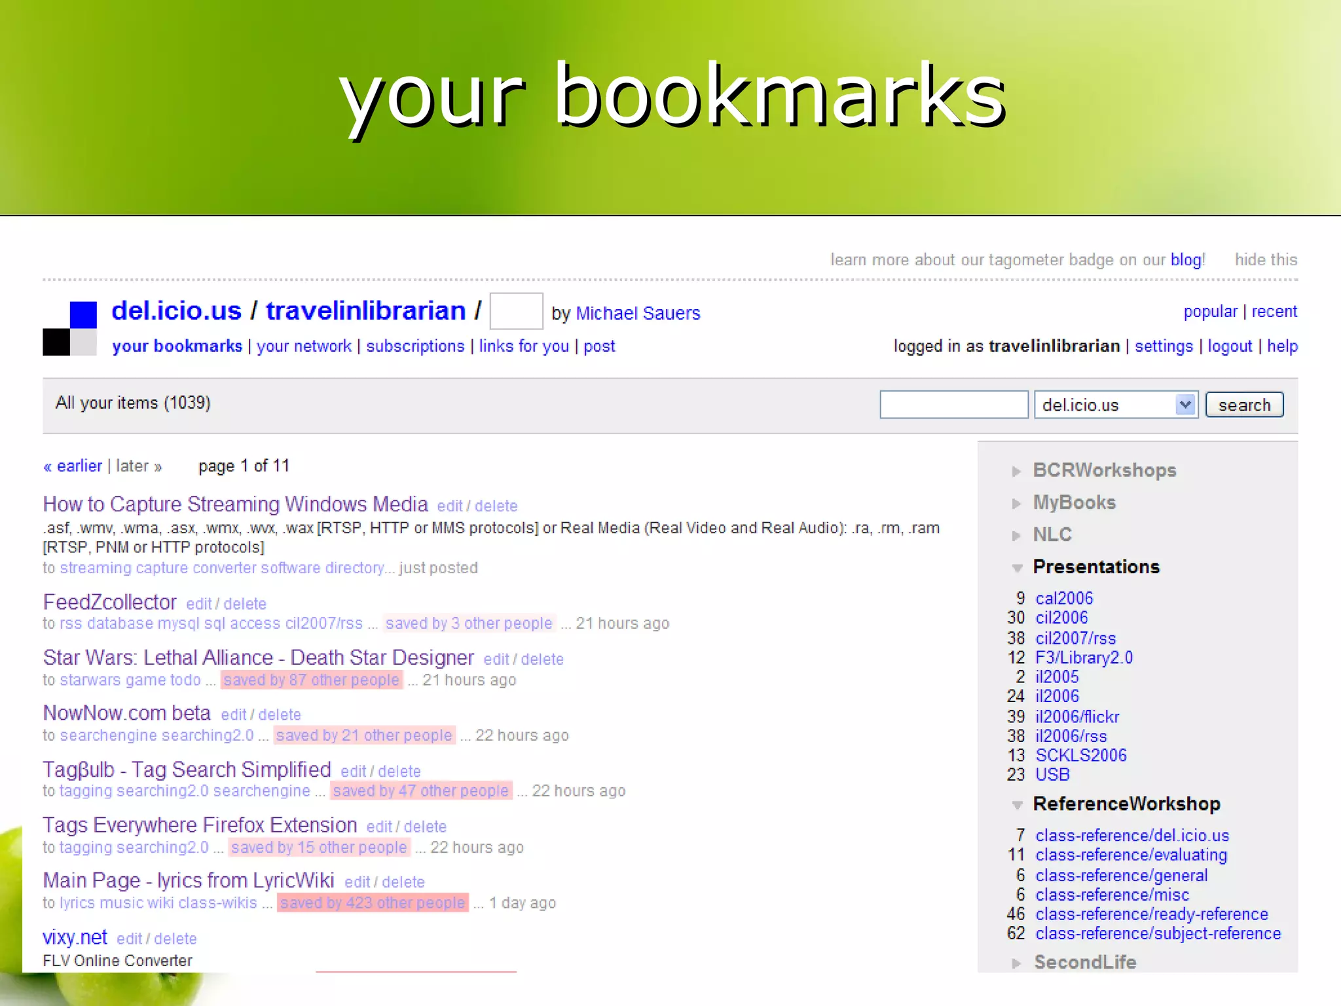Open links for you
The height and width of the screenshot is (1006, 1341).
[x=524, y=346]
